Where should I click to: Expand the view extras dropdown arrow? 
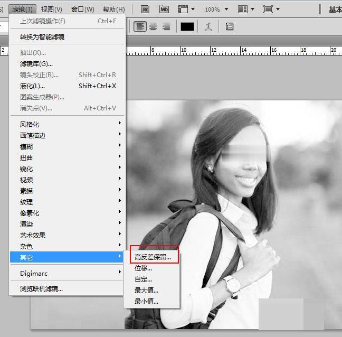tap(193, 10)
